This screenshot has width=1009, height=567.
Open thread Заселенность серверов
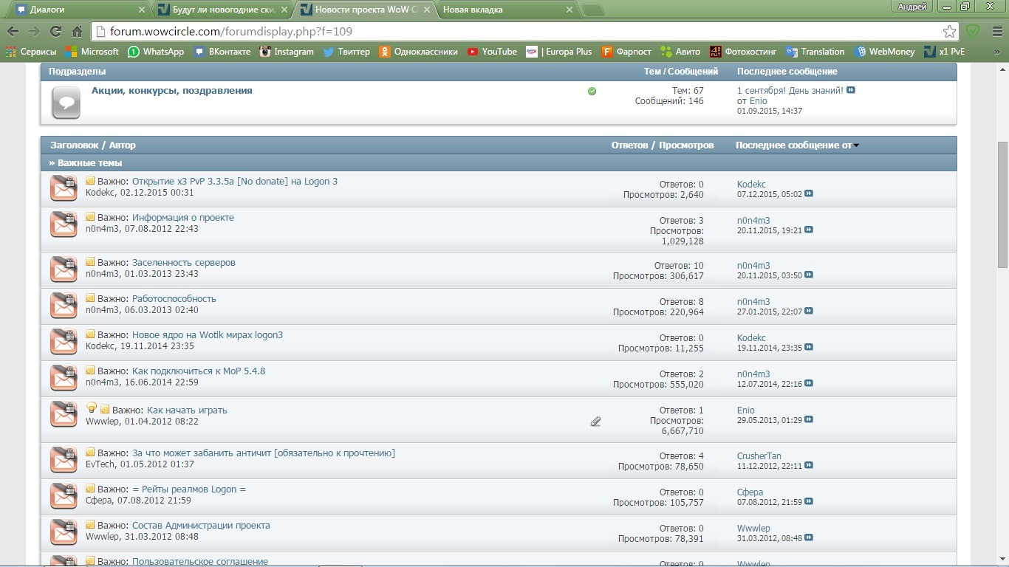tap(183, 263)
